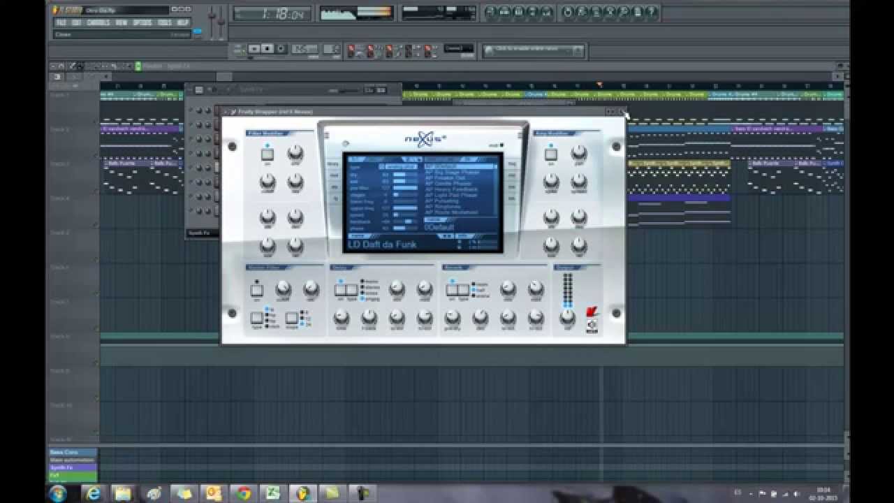The height and width of the screenshot is (503, 894).
Task: Open the TOOLS menu
Action: pyautogui.click(x=164, y=22)
